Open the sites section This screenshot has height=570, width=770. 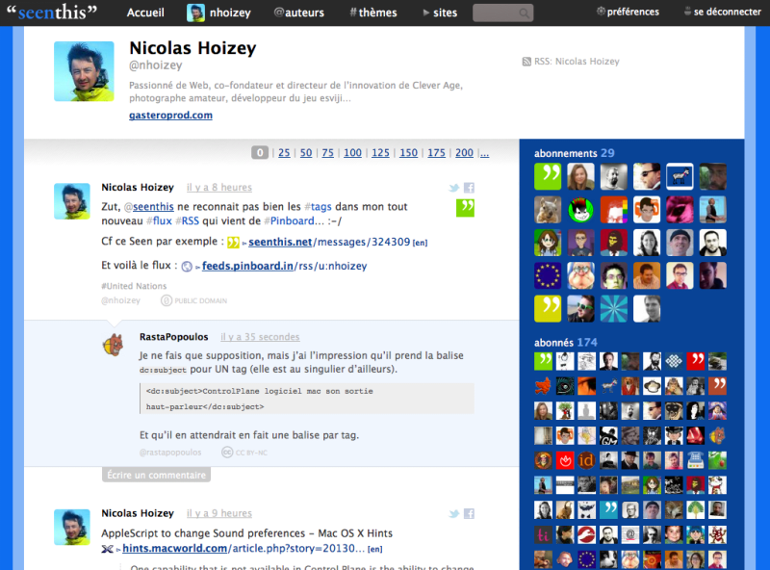[x=440, y=13]
